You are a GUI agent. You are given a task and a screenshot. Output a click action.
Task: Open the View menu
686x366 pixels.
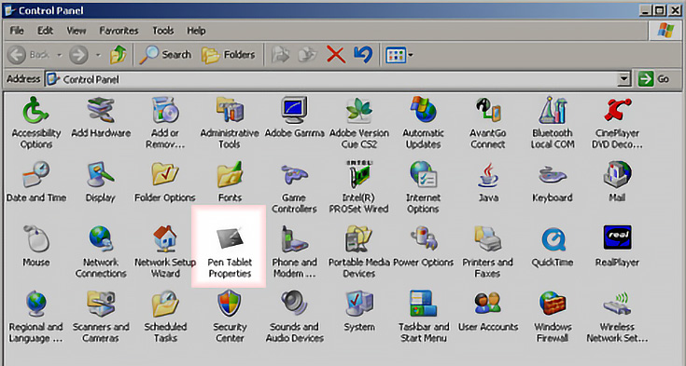coord(77,31)
